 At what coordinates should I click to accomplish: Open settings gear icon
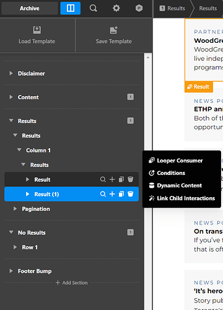coord(116,8)
